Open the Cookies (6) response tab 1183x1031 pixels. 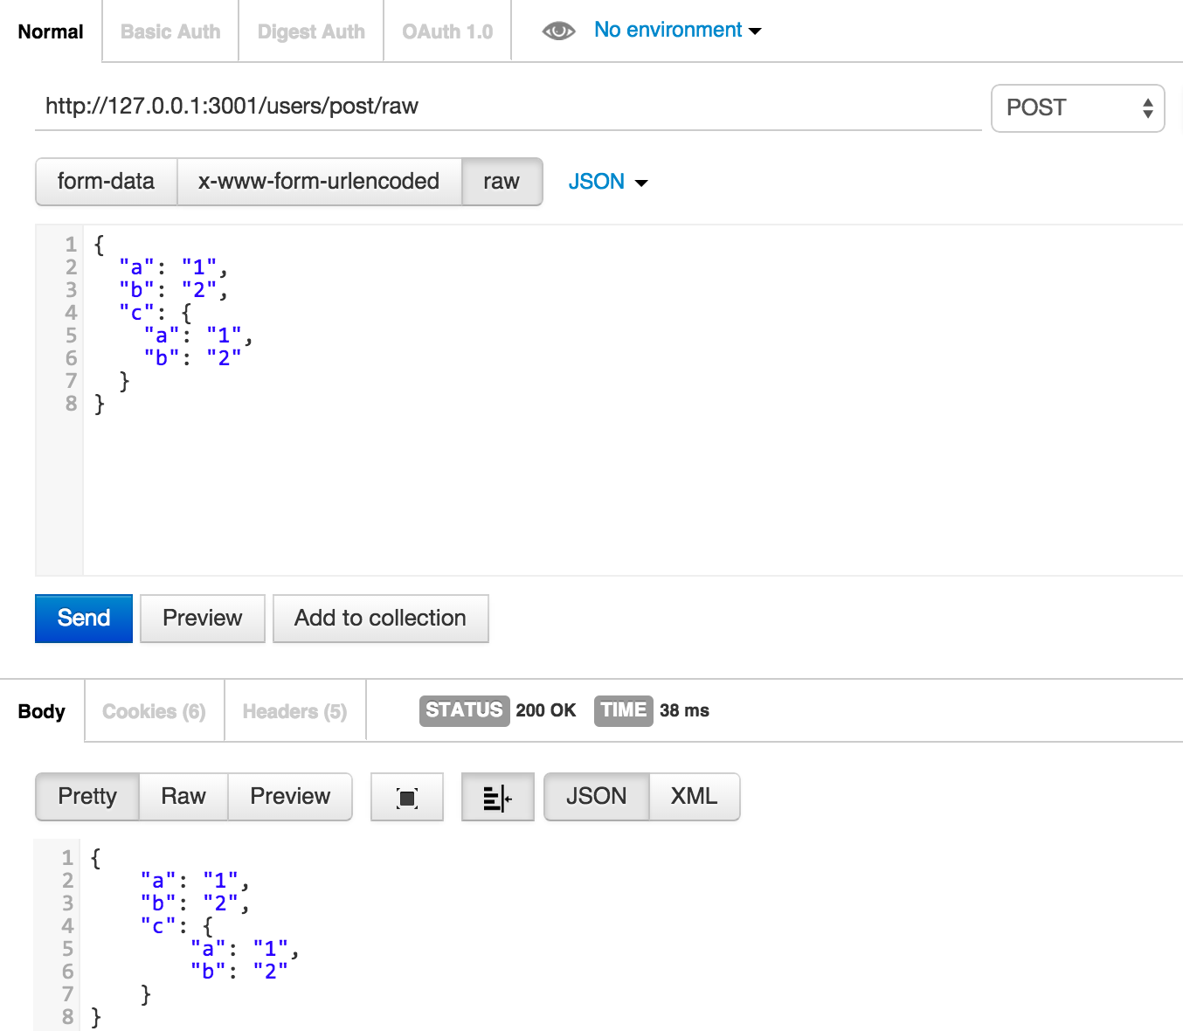[155, 711]
